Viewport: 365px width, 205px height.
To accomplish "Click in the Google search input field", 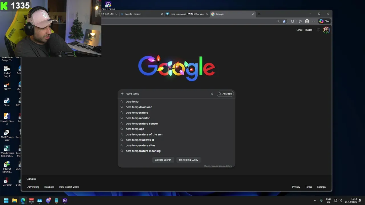I will (x=167, y=94).
